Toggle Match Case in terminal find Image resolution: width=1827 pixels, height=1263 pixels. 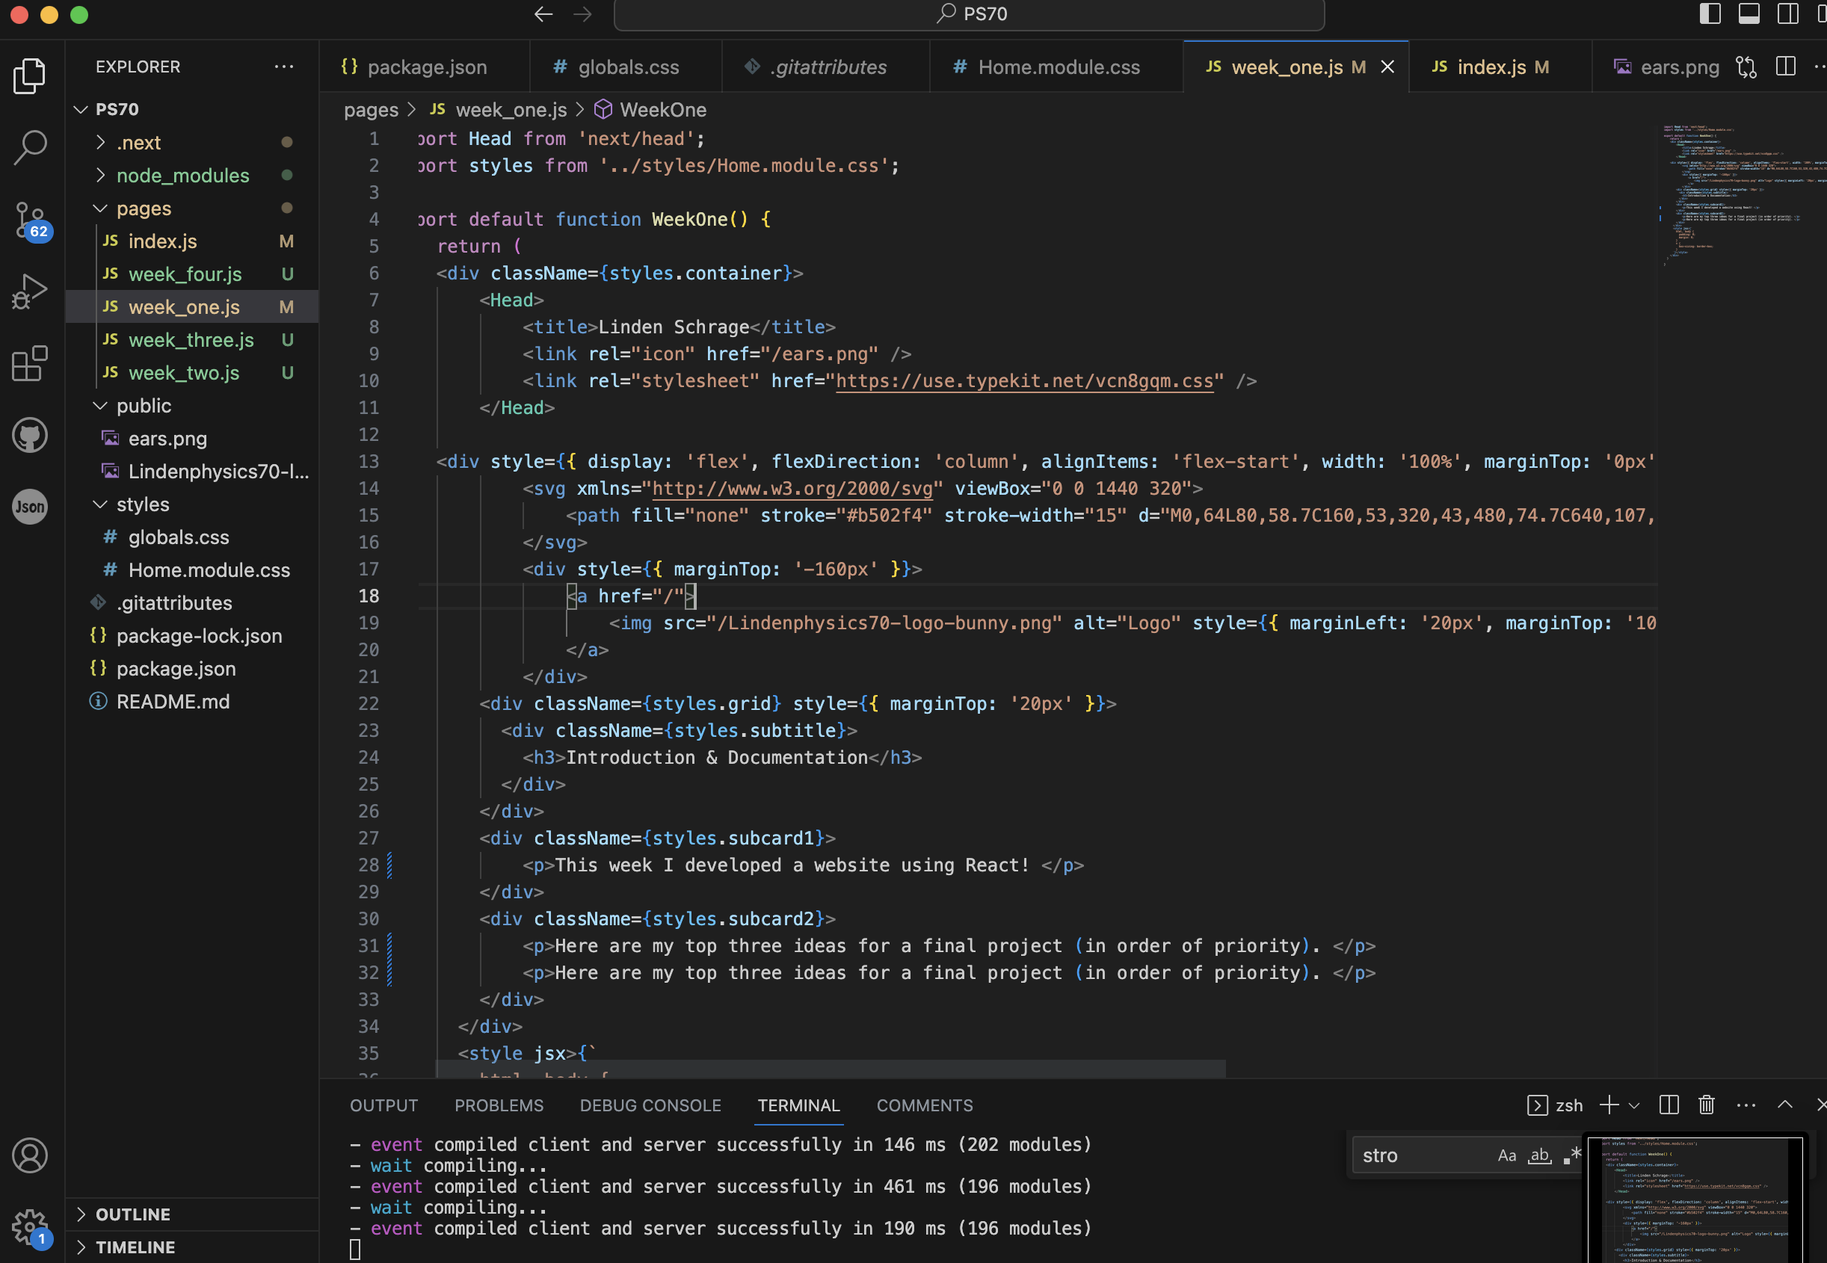1507,1155
